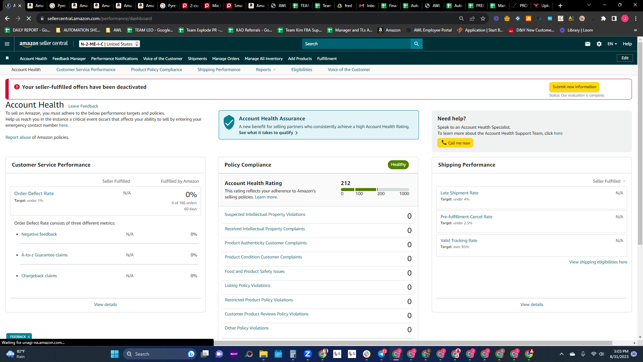Image resolution: width=643 pixels, height=362 pixels.
Task: Open the Seller Central hamburger menu
Action: pyautogui.click(x=7, y=44)
